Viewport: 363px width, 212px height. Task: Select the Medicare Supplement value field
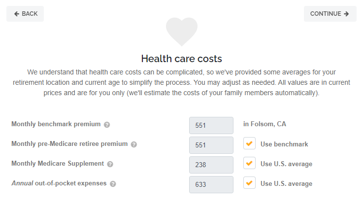(x=211, y=165)
